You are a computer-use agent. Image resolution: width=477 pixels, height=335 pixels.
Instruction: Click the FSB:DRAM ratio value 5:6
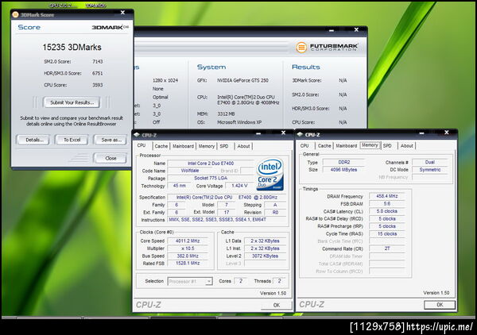coord(387,204)
